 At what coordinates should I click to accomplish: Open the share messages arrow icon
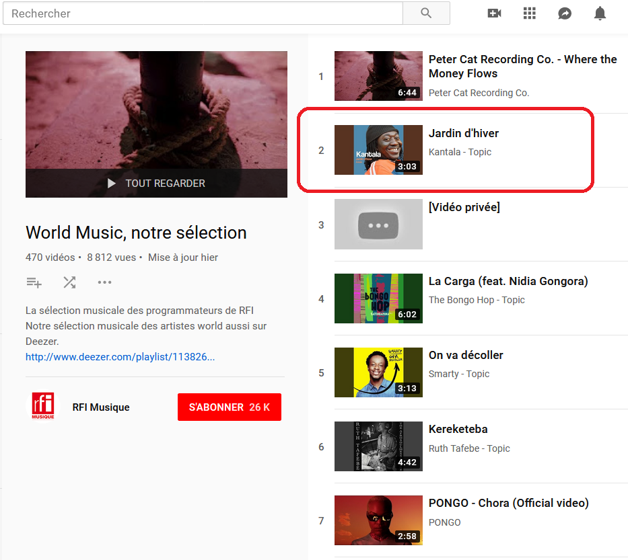(x=565, y=13)
